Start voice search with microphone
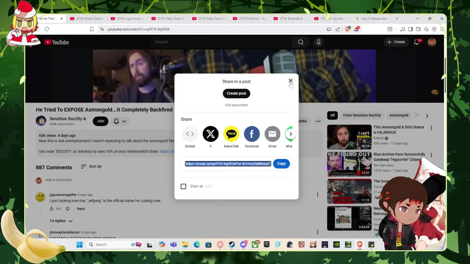The width and height of the screenshot is (470, 264). point(319,42)
